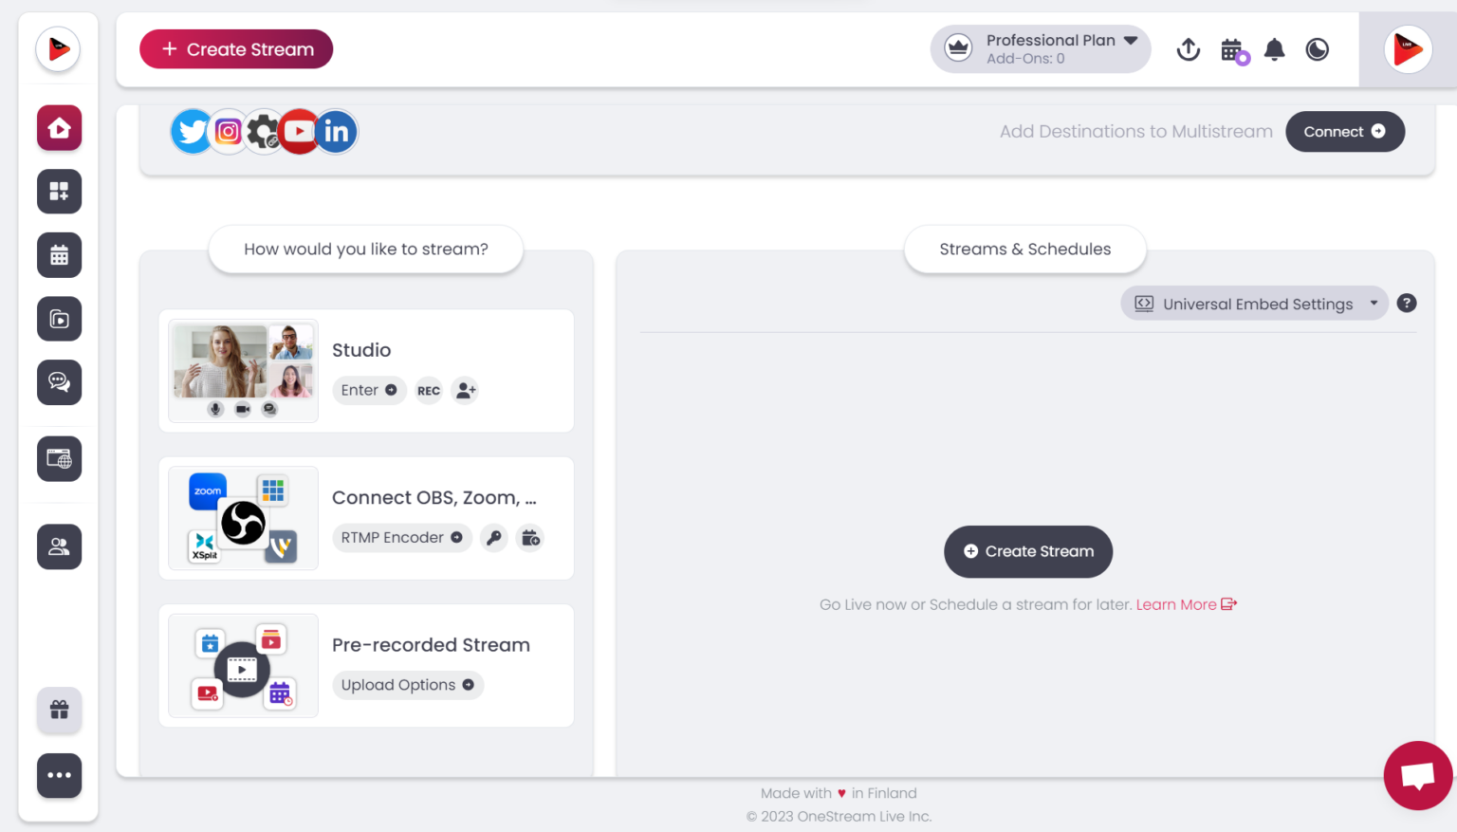Open the chat panel from the sidebar
The image size is (1457, 832).
point(59,382)
